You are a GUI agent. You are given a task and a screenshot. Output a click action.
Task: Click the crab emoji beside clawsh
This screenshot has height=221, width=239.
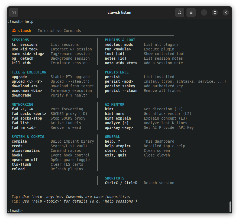tap(14, 31)
